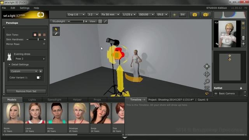Click the orbit camera navigation icon
The width and height of the screenshot is (249, 140).
click(x=207, y=66)
